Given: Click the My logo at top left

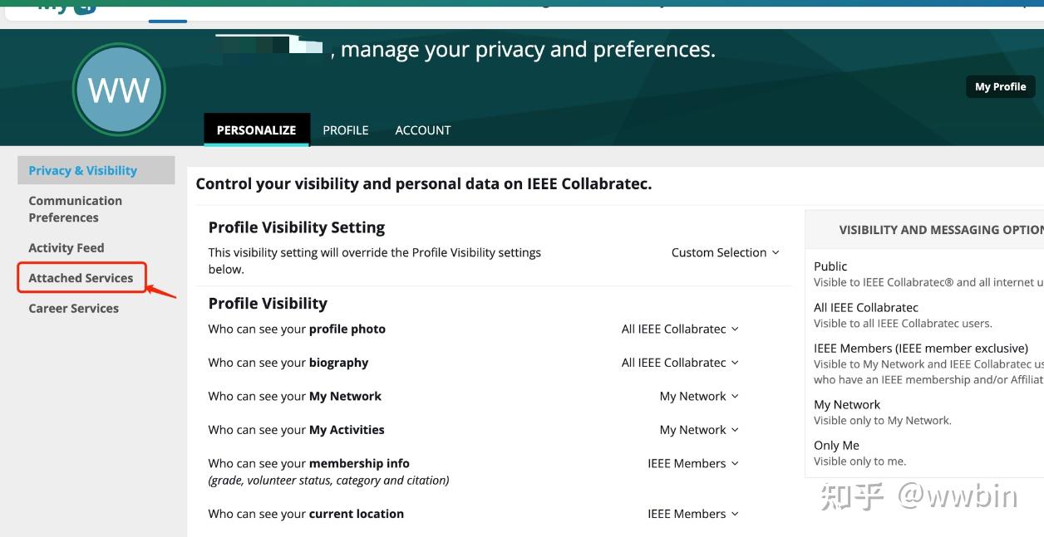Looking at the screenshot, I should (x=67, y=7).
